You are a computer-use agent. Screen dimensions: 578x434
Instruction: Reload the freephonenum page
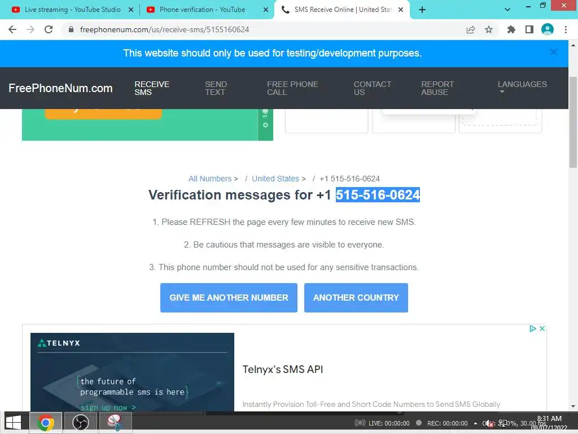point(49,29)
